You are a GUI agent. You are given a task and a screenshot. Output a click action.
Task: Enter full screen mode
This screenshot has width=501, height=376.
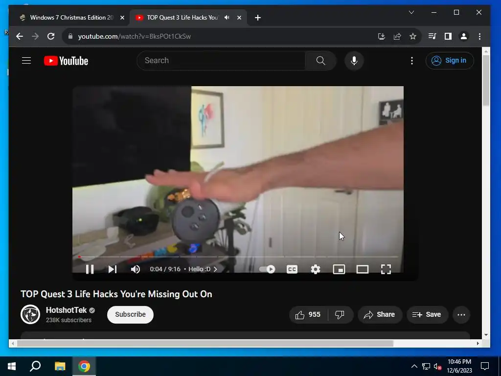click(386, 269)
